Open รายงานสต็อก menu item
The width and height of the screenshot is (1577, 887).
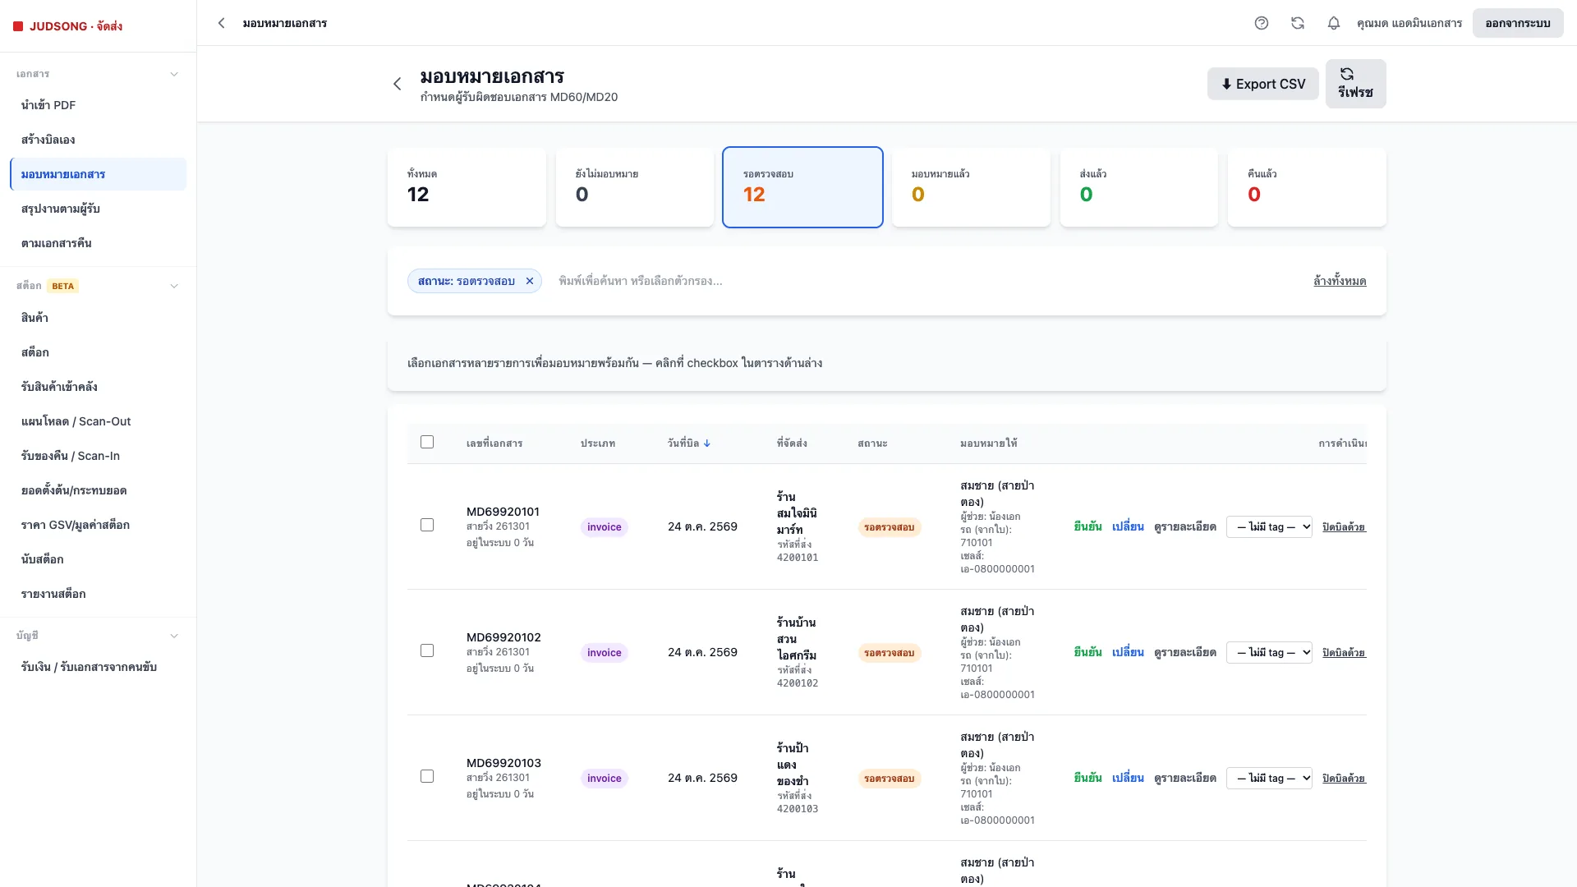[x=99, y=594]
